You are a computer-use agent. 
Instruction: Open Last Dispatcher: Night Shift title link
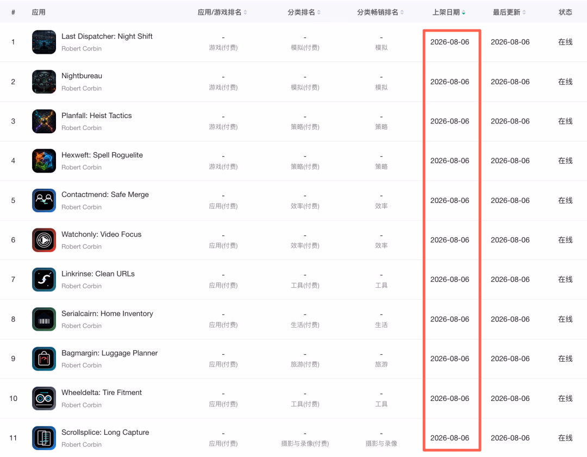click(107, 36)
